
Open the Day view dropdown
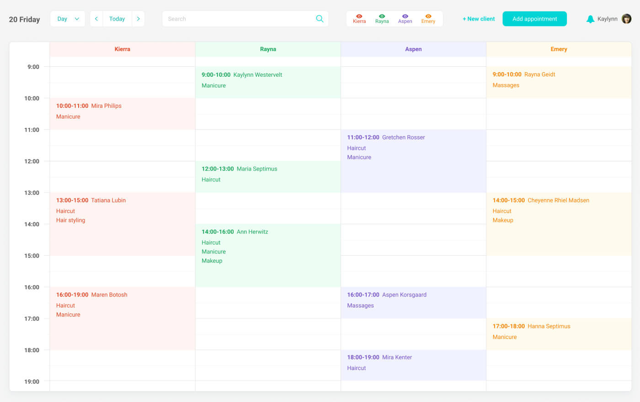[68, 19]
